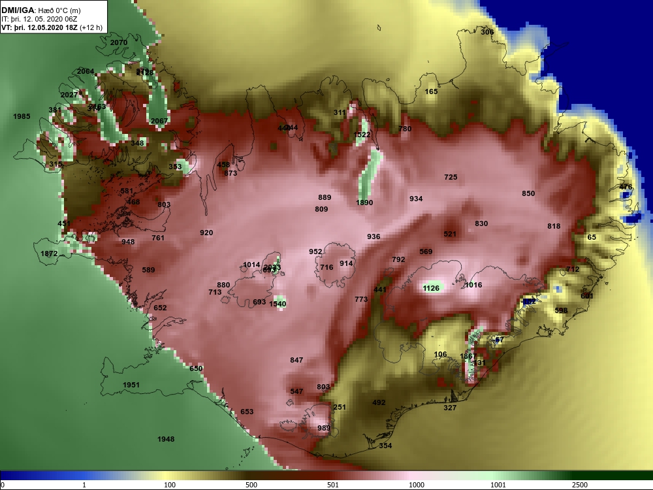
Task: Click the map value 873
Action: click(231, 173)
